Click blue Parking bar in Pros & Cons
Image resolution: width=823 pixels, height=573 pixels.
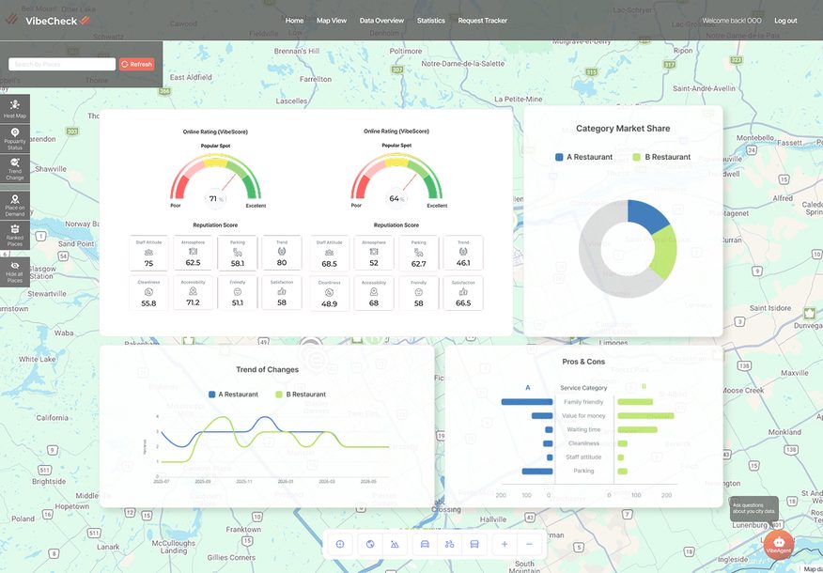[537, 472]
